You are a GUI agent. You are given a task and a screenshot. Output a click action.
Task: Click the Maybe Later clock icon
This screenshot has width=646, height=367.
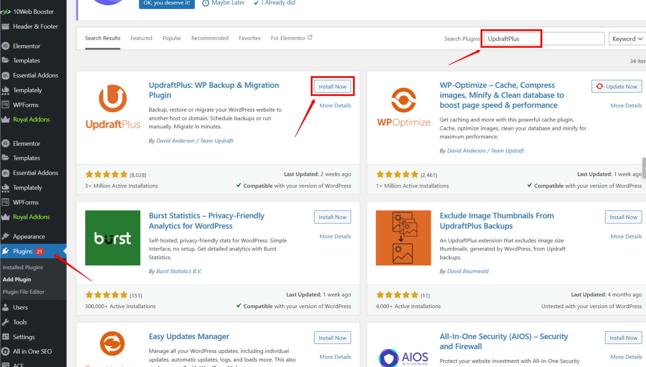[206, 3]
